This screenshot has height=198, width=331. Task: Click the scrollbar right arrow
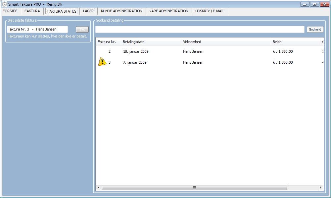[x=320, y=187]
